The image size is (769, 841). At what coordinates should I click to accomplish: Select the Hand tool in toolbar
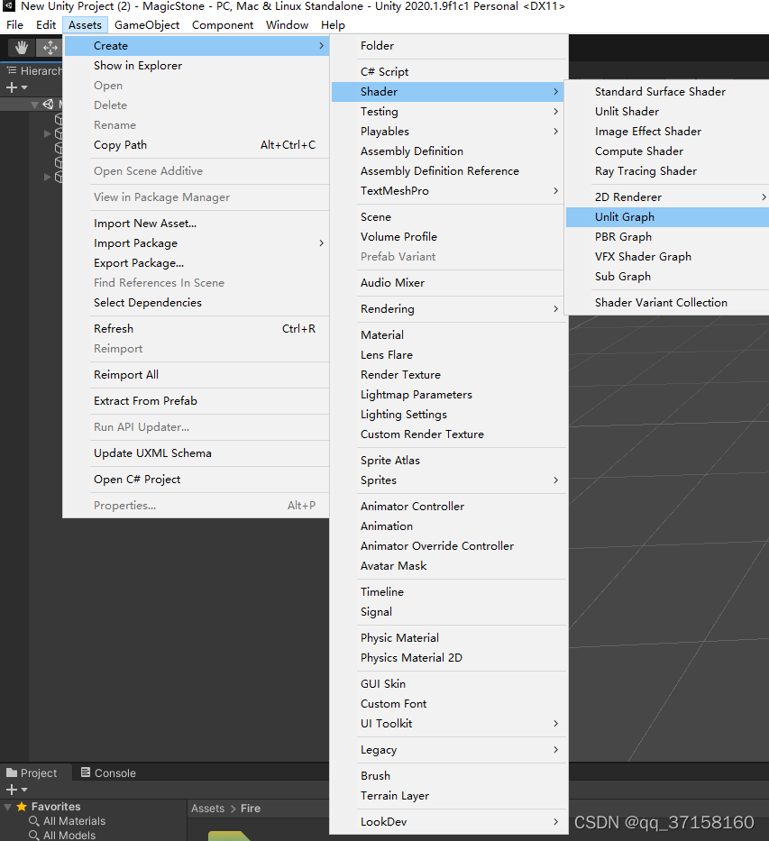click(x=22, y=48)
